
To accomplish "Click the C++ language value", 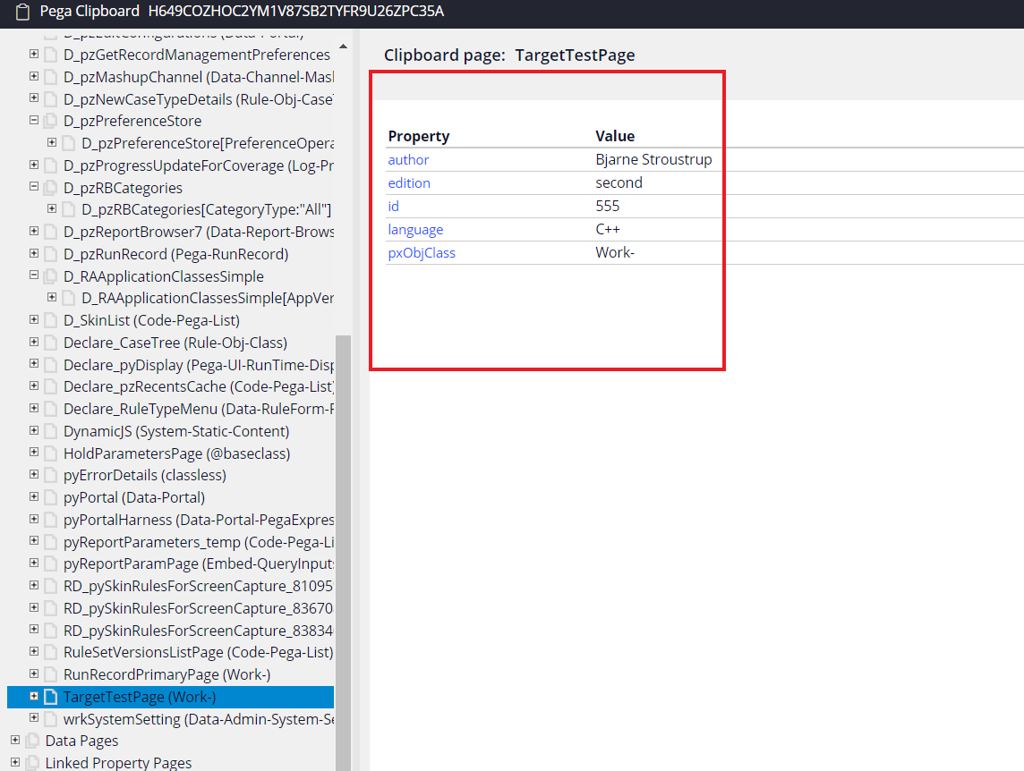I will 608,230.
